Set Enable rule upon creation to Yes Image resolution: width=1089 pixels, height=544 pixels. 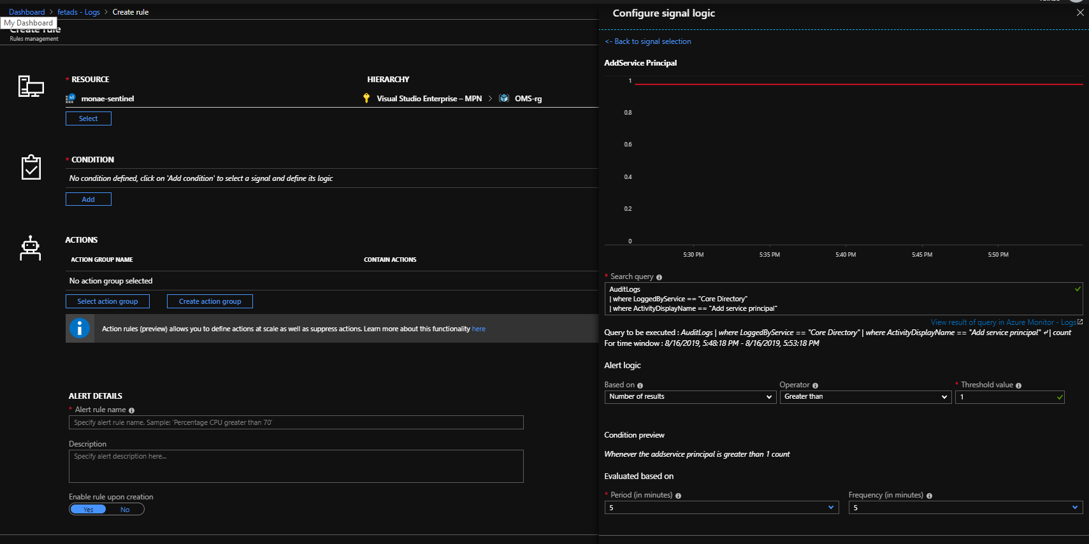(x=89, y=510)
